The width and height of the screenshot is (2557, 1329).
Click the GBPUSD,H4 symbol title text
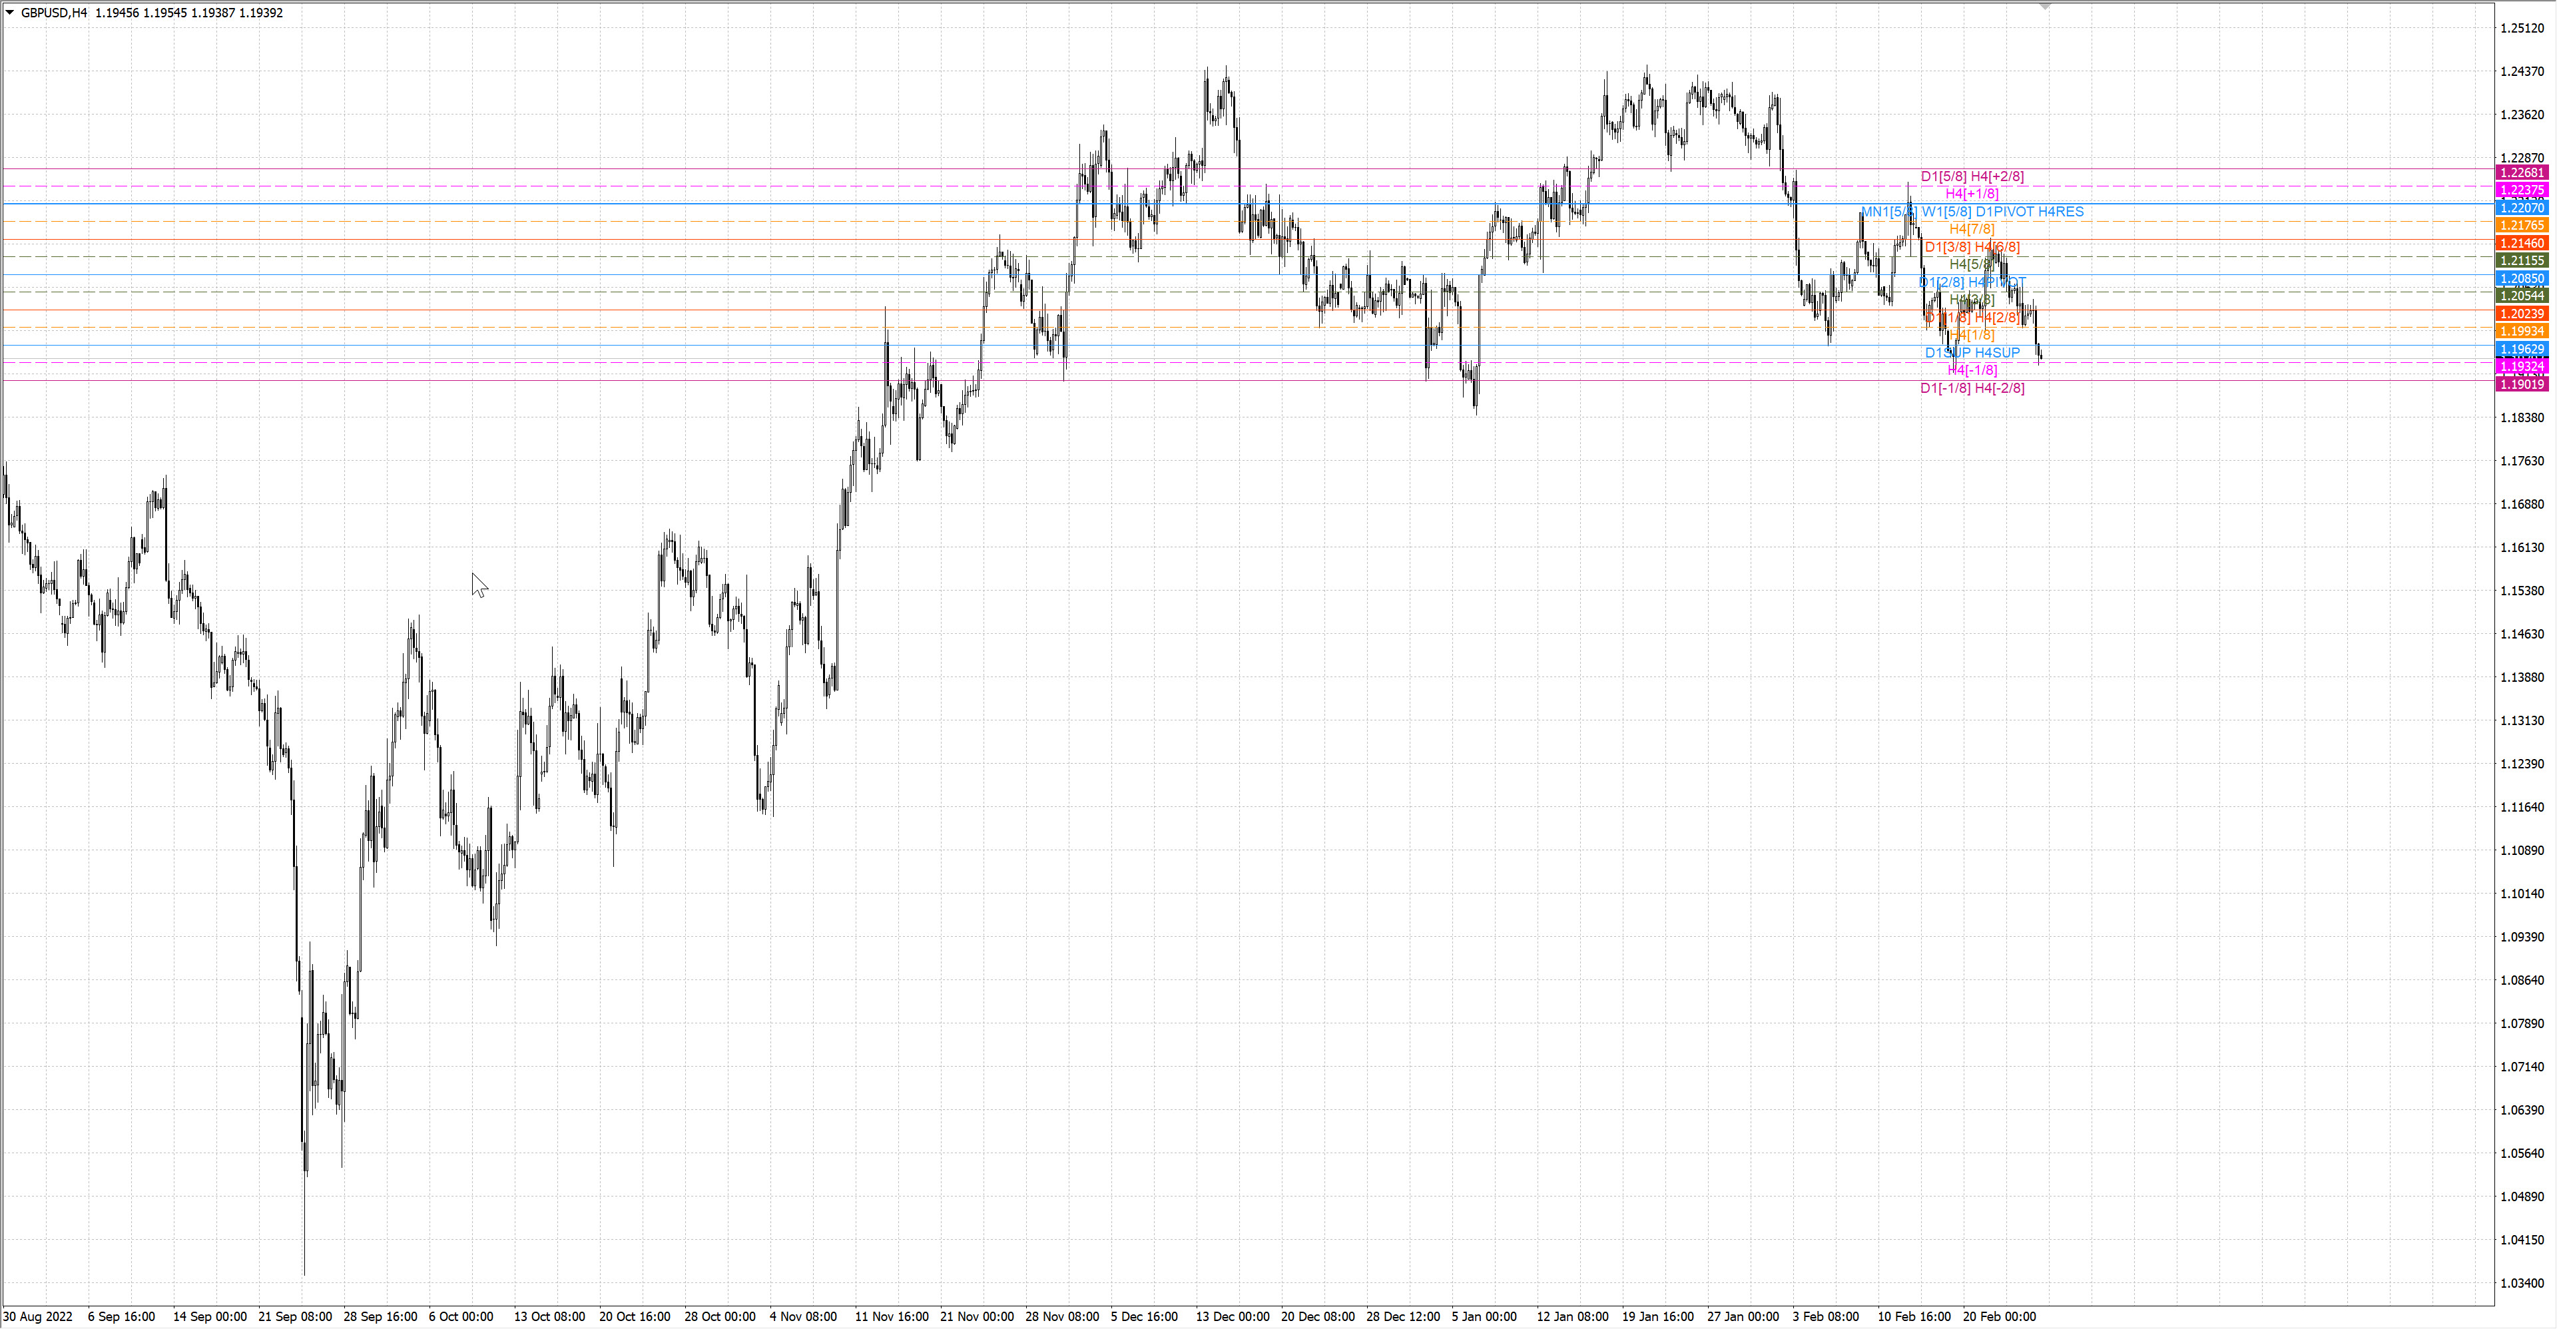[53, 13]
